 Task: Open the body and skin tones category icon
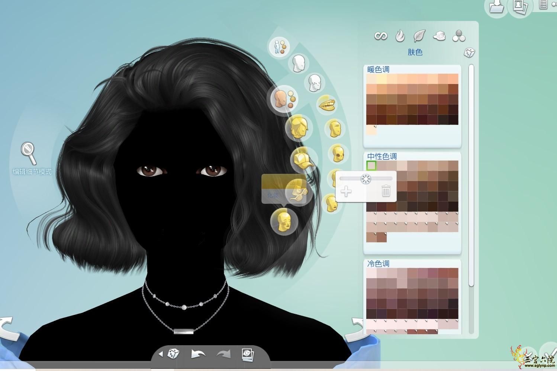coord(280,47)
